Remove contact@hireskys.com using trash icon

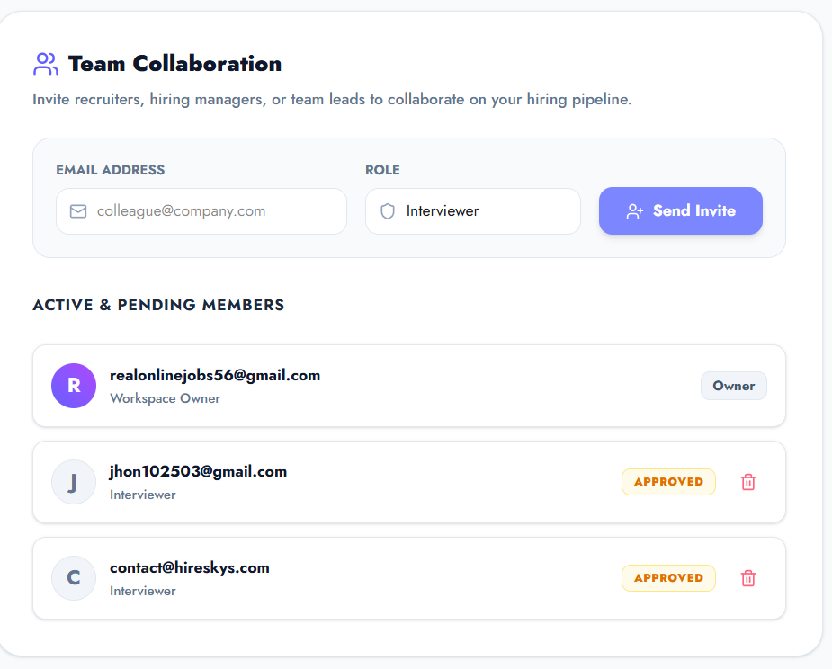[x=748, y=578]
